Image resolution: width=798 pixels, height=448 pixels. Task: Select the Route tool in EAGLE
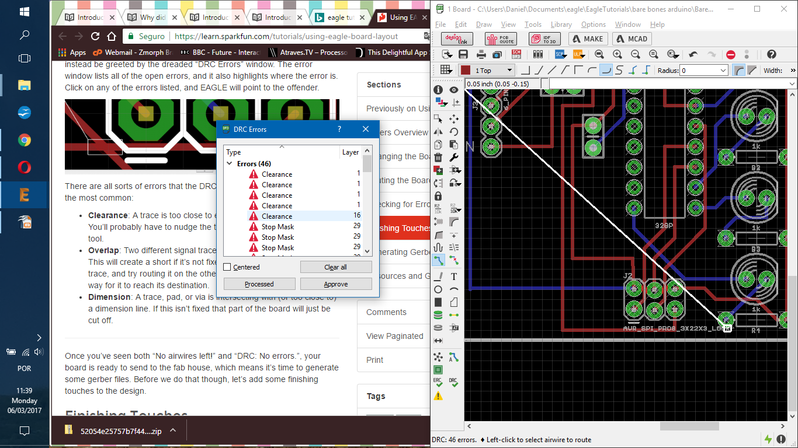(438, 260)
